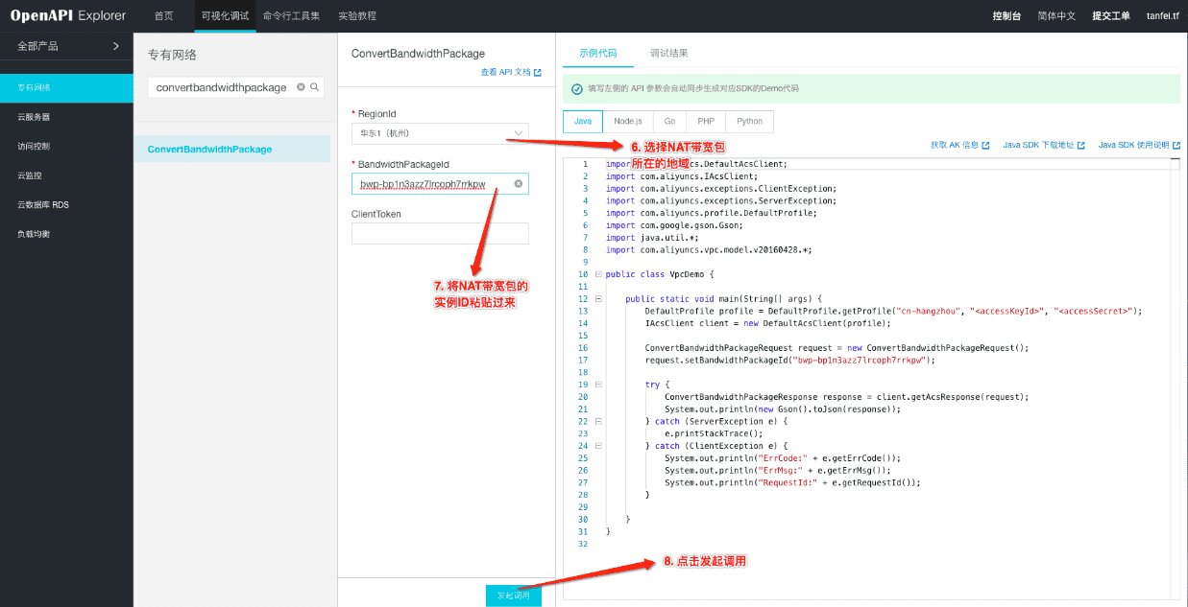
Task: Open Java SDK 使用说明 link
Action: (x=1139, y=146)
